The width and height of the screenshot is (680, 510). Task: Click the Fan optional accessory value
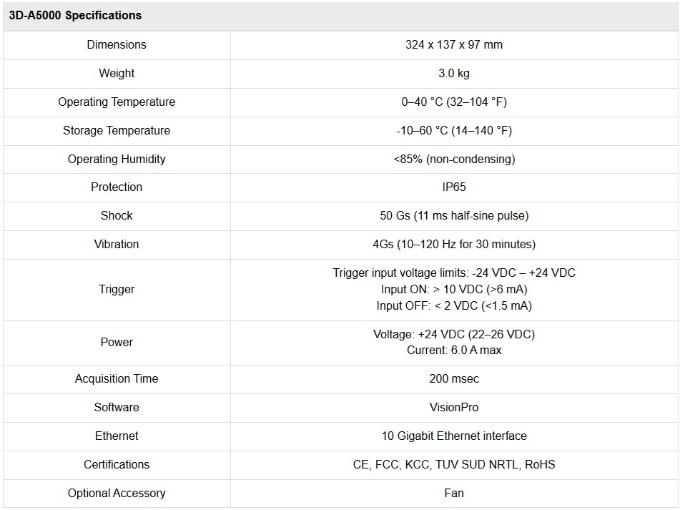(x=453, y=494)
